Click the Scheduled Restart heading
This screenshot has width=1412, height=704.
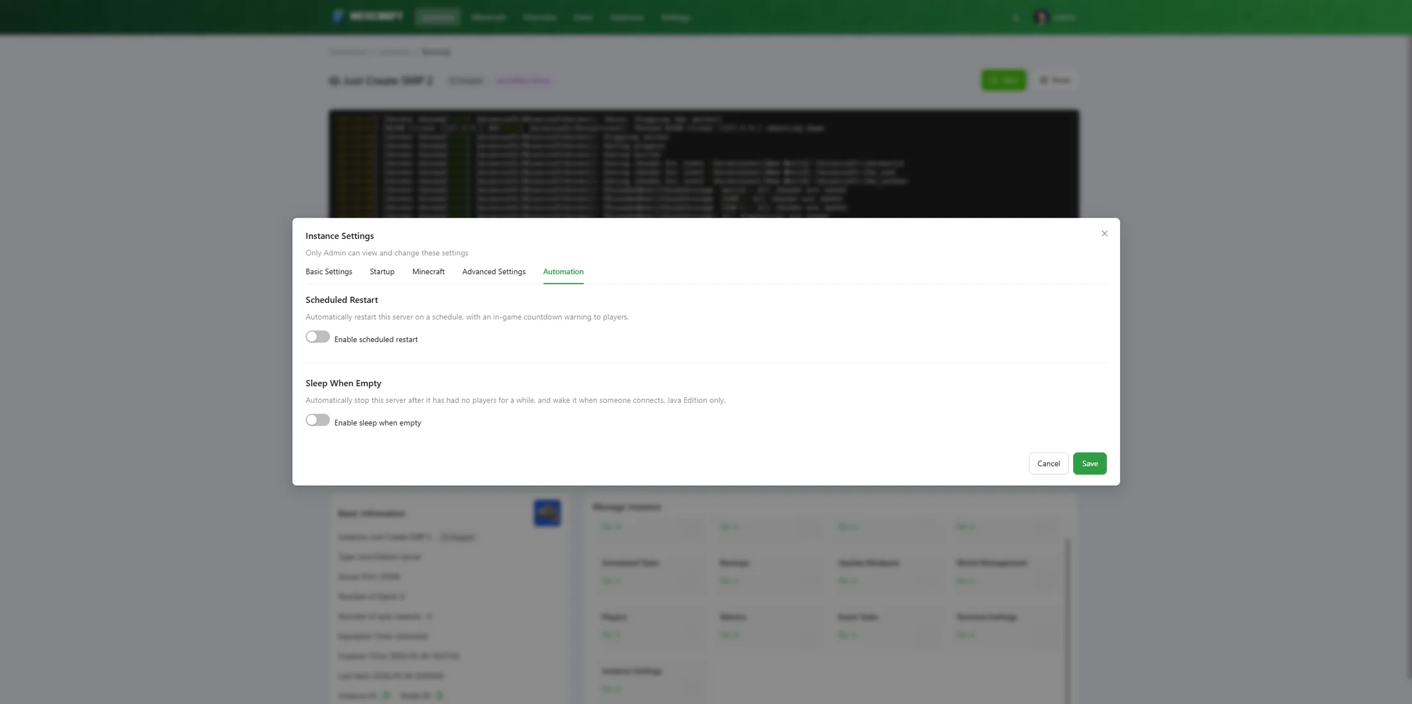tap(341, 300)
